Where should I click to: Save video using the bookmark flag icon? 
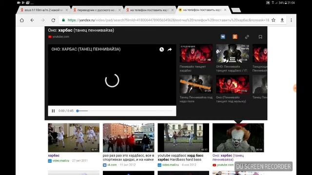(x=260, y=37)
